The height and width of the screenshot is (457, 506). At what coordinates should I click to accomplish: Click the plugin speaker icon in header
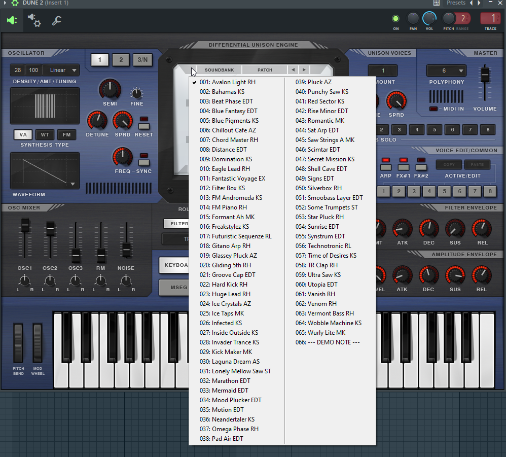[x=12, y=21]
